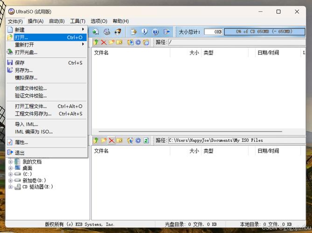Select CD 驱动器(E:) in the tree
Viewport: 312px width, 233px height.
38,187
